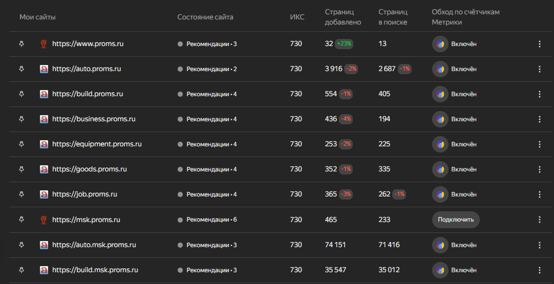The height and width of the screenshot is (284, 554).
Task: Toggle Metrika crawl for www.proms.ru
Action: [463, 44]
